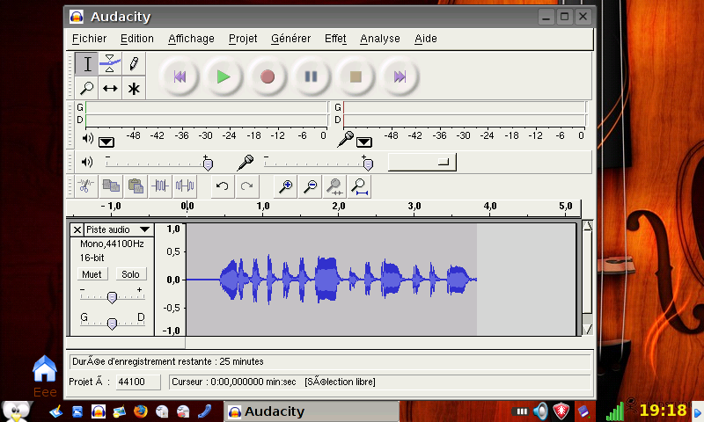Click the Audacity taskbar button
The image size is (704, 422).
click(312, 411)
